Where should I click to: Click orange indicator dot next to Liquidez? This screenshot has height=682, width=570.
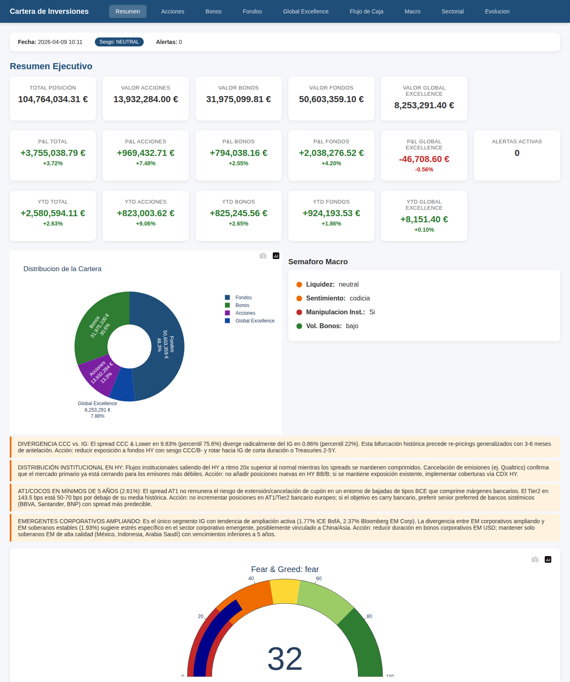[x=299, y=285]
